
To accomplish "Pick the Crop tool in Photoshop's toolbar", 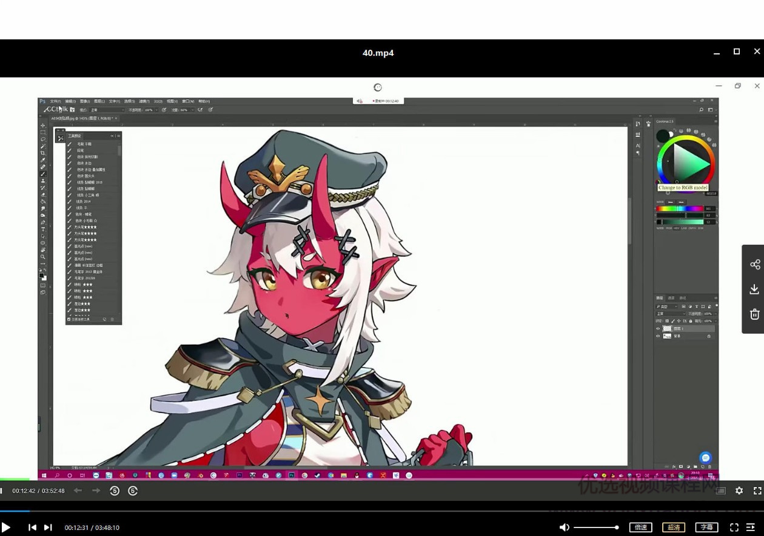I will 43,153.
